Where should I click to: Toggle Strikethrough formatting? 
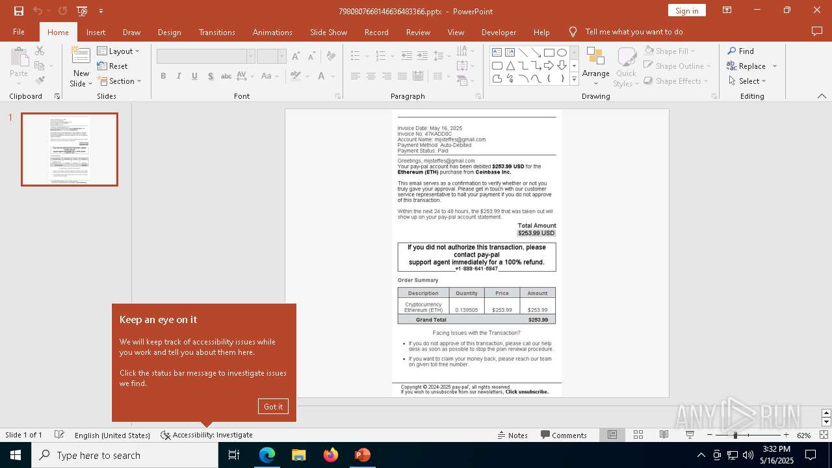[x=226, y=76]
